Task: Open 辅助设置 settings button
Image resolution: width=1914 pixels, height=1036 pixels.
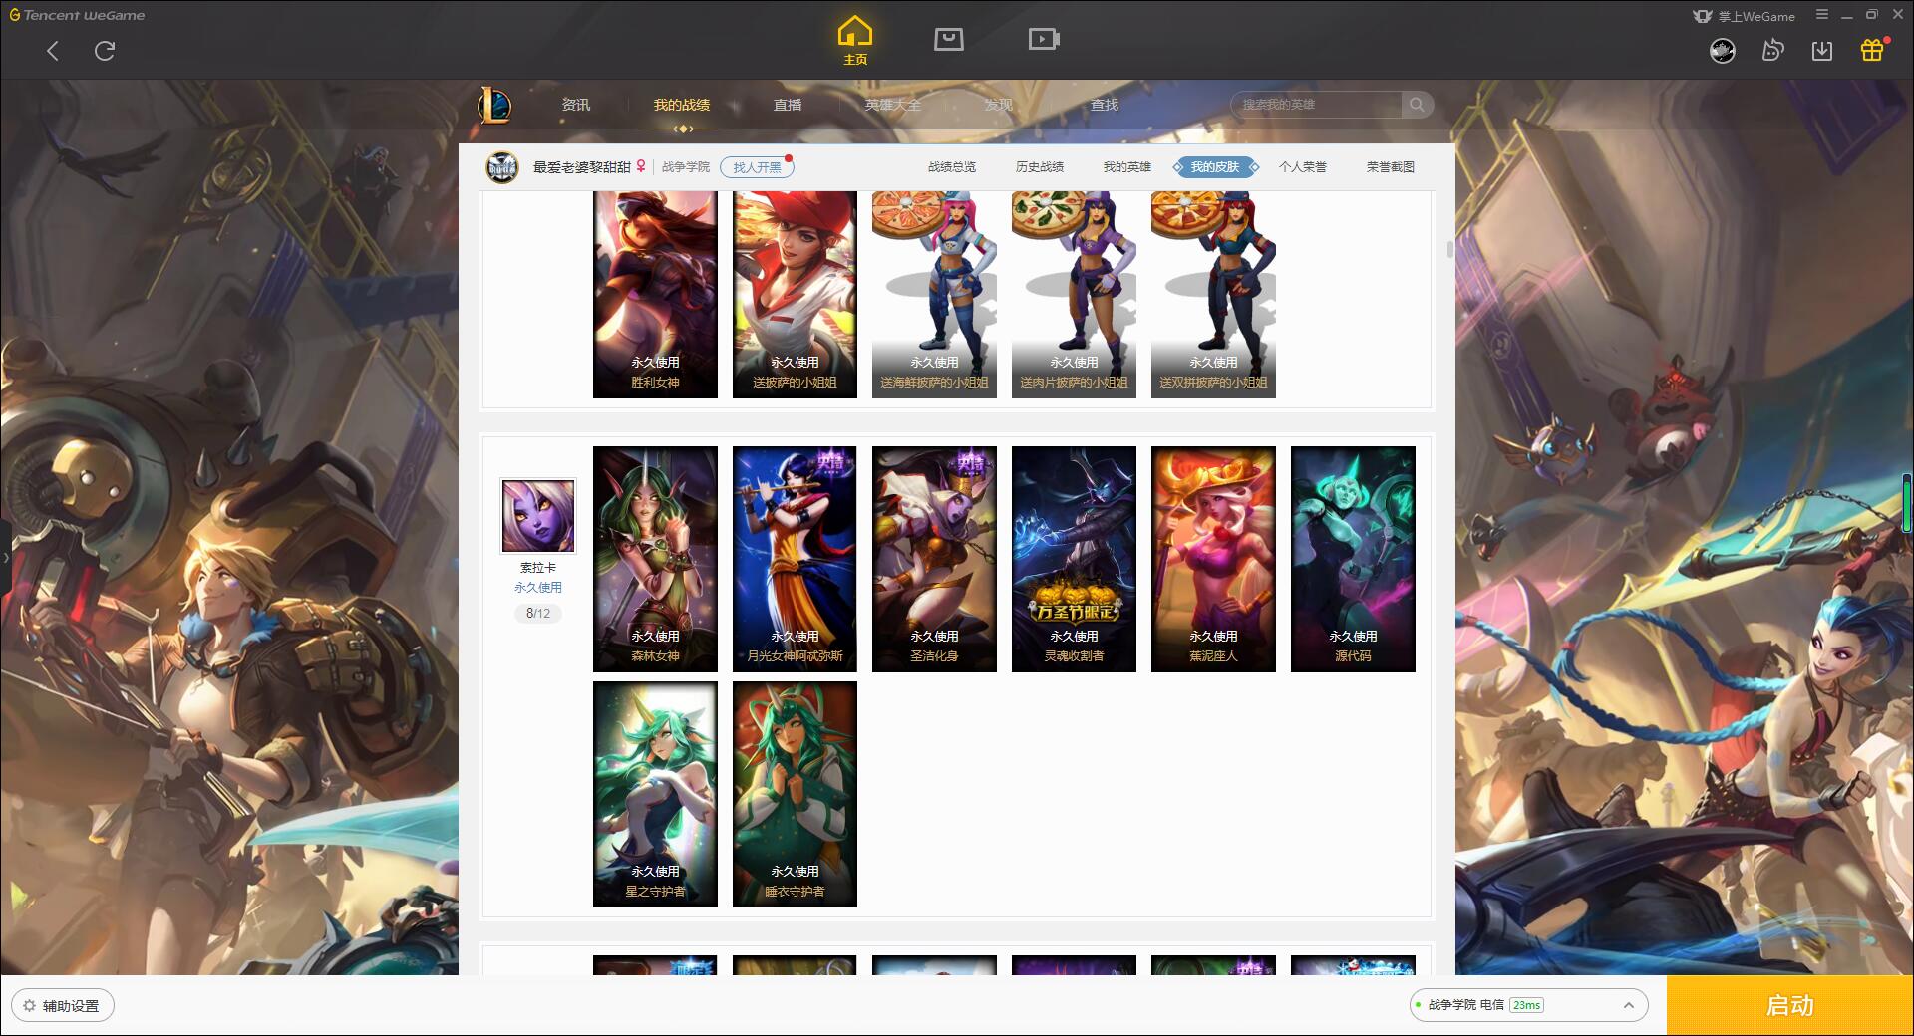Action: [x=63, y=1006]
